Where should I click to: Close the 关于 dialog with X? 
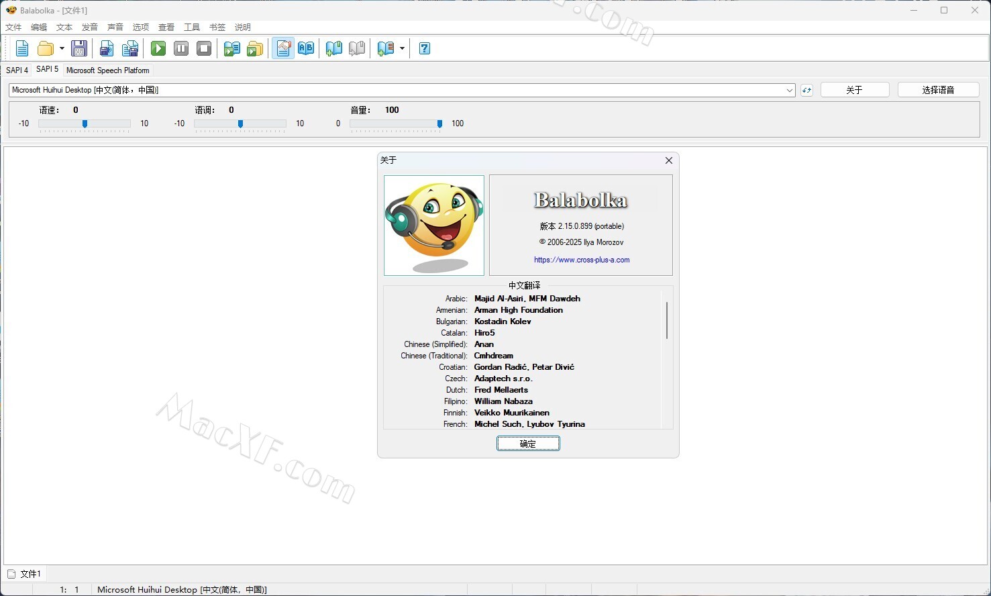point(669,160)
